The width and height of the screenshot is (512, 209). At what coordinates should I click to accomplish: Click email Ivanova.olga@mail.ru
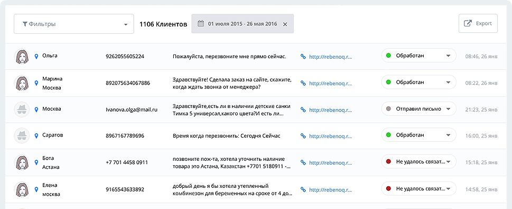click(132, 110)
